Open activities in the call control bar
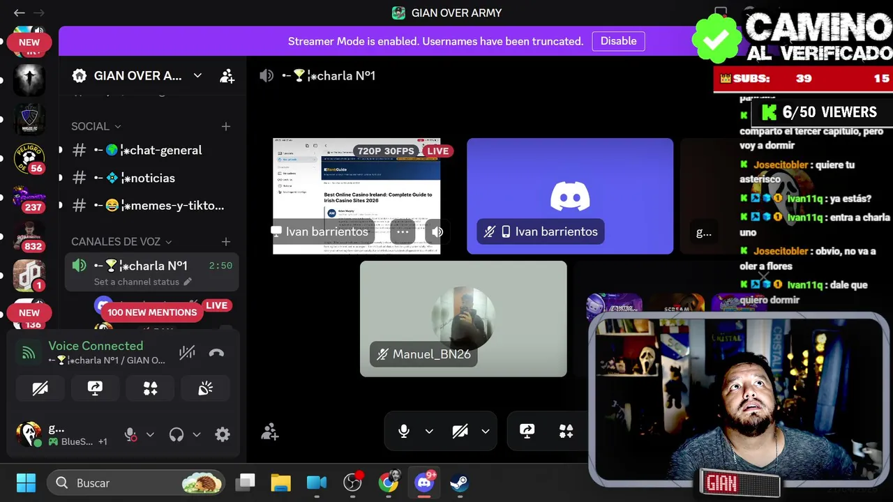The image size is (893, 502). coord(566,431)
